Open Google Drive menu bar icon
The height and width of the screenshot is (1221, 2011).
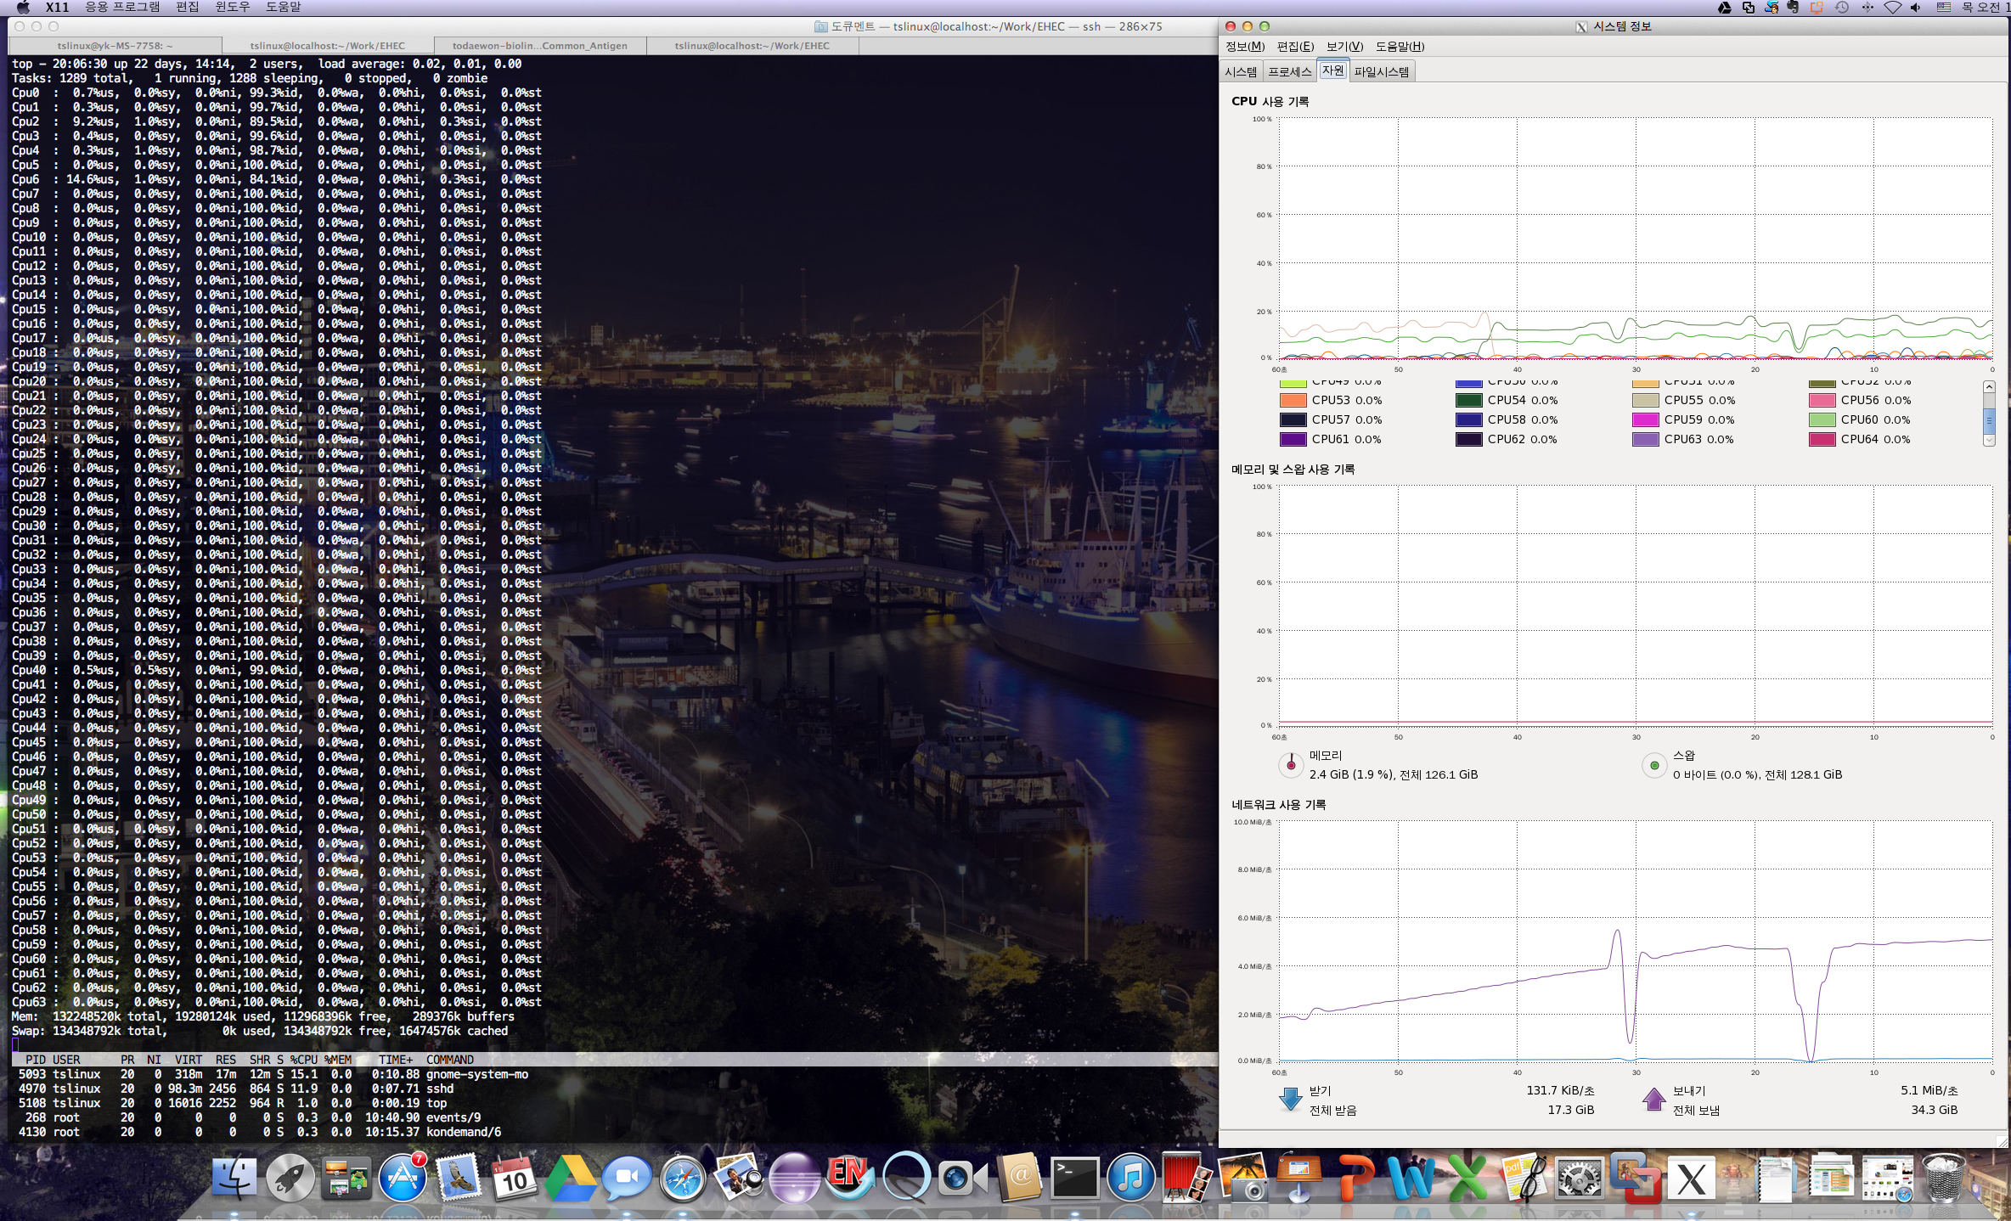(1725, 8)
